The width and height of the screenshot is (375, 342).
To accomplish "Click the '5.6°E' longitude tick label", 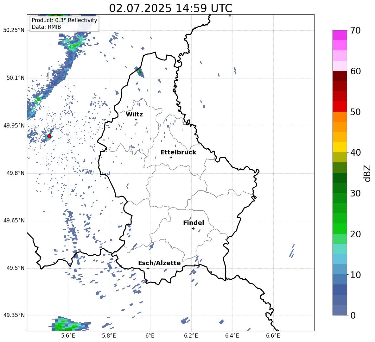I will [68, 336].
